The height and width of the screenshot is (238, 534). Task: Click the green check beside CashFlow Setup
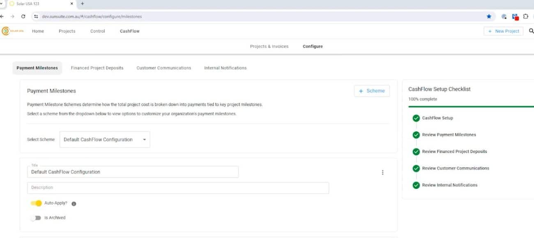(x=416, y=118)
